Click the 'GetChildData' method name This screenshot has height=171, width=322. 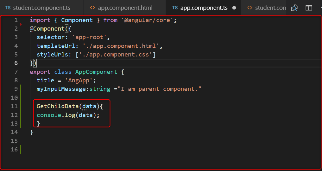(x=58, y=106)
